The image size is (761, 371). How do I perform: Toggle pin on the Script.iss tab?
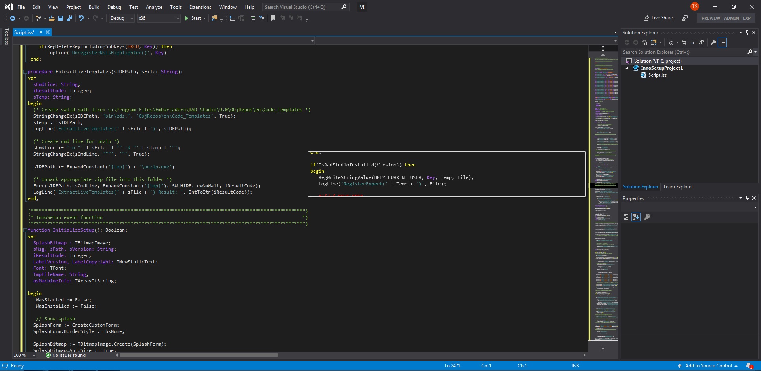pyautogui.click(x=40, y=32)
